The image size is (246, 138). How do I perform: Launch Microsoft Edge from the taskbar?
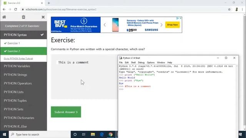(x=101, y=135)
